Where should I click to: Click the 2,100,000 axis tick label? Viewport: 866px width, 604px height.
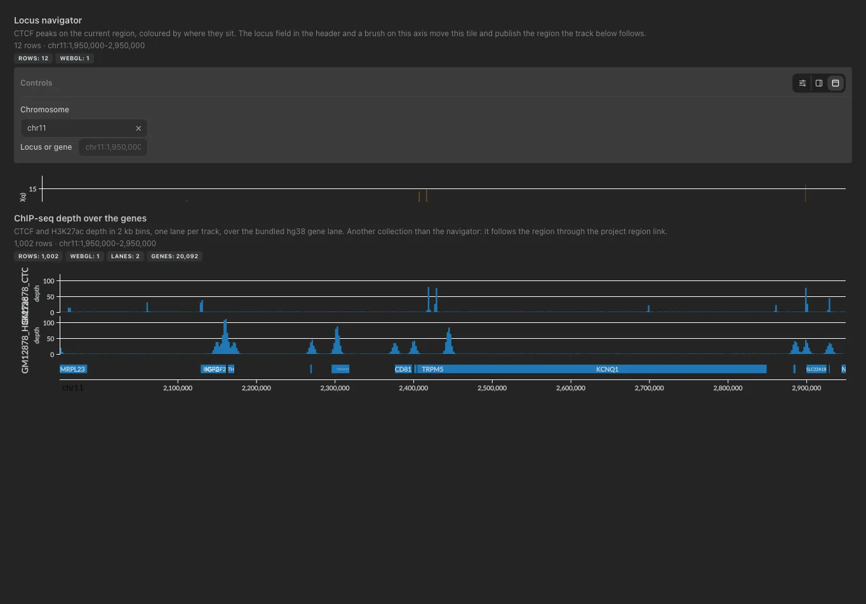click(178, 388)
